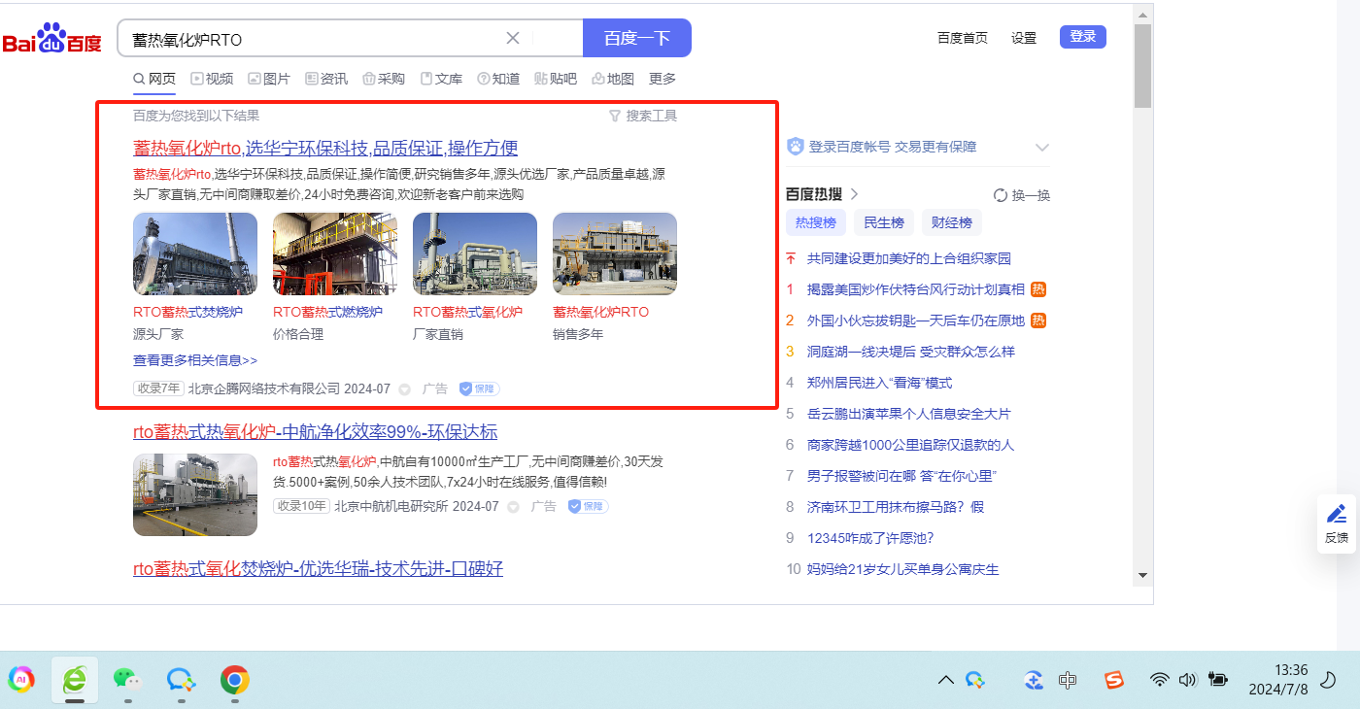Toggle night mode moon icon in tray
This screenshot has height=709, width=1360.
click(x=1328, y=680)
